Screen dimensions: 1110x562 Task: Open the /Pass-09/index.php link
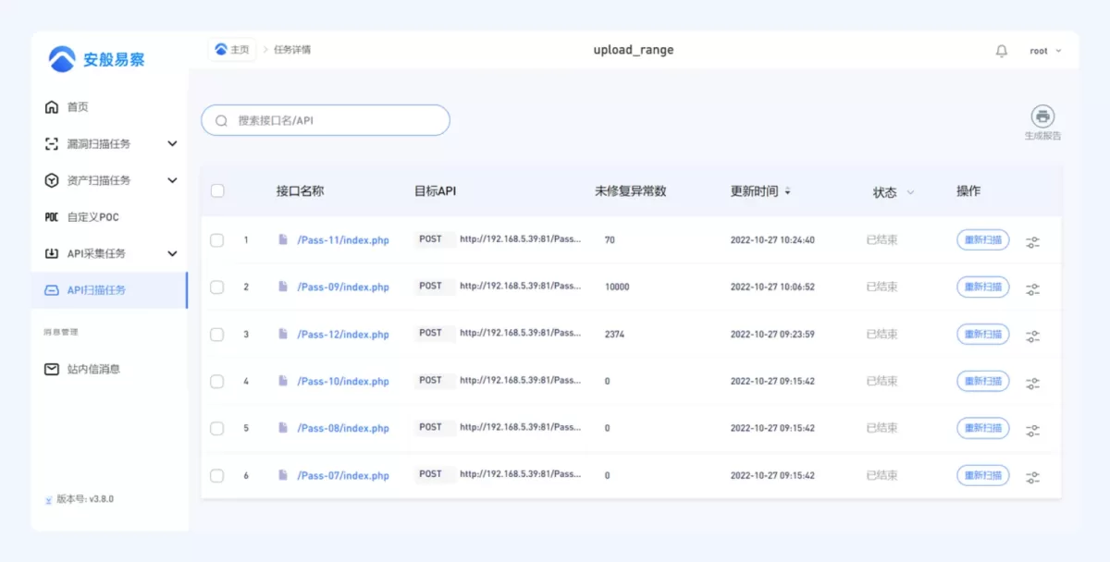[343, 287]
